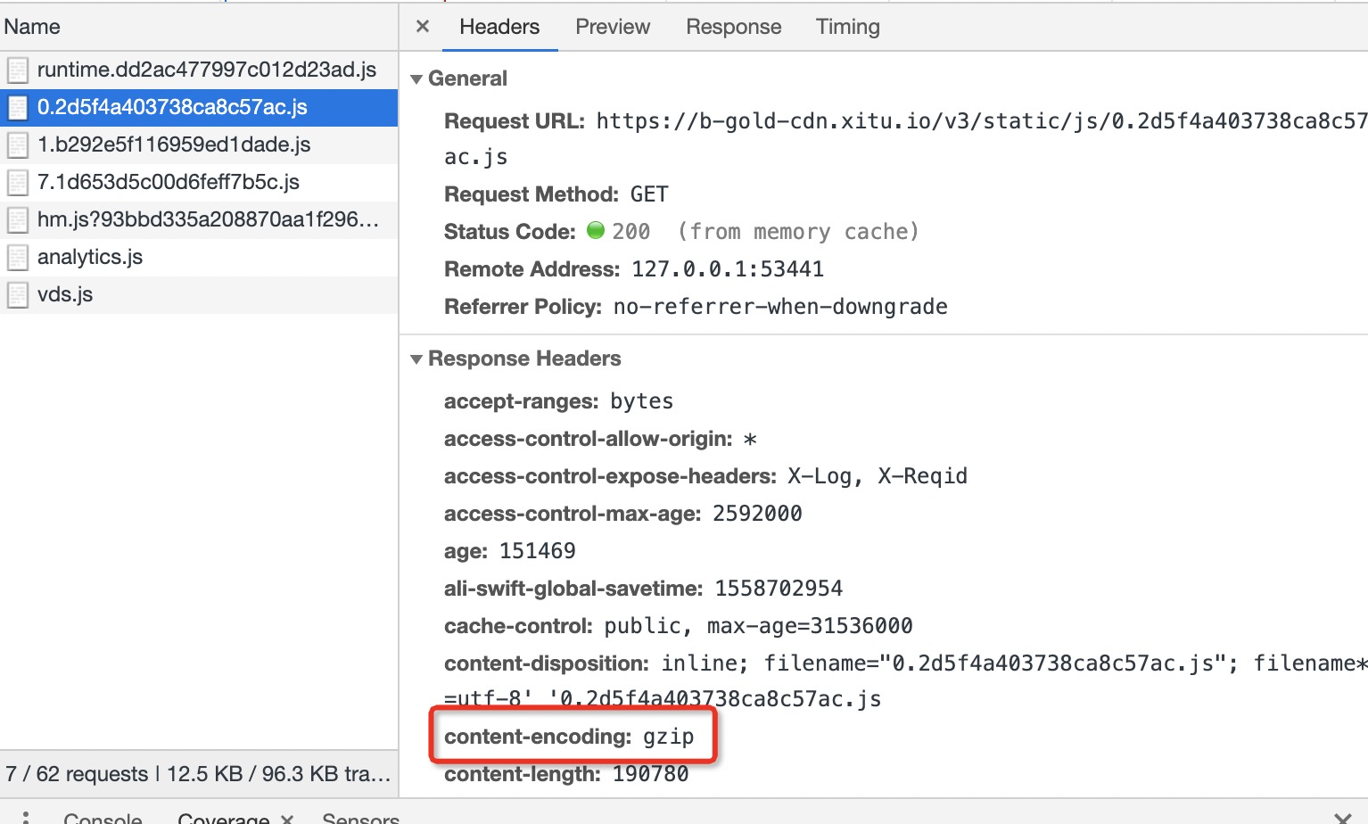This screenshot has height=824, width=1368.
Task: Close the request details panel with X
Action: 423,27
